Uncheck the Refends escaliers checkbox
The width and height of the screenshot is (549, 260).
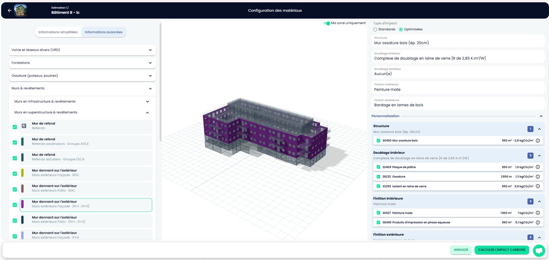pos(15,158)
